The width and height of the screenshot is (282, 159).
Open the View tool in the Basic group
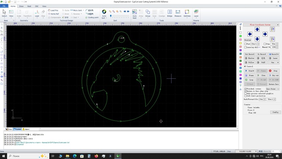tap(11, 13)
